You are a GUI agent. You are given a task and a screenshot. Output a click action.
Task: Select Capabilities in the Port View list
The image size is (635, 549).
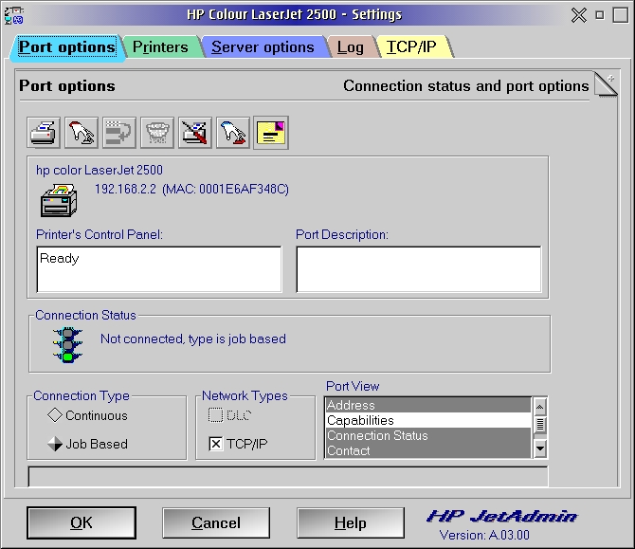point(428,420)
